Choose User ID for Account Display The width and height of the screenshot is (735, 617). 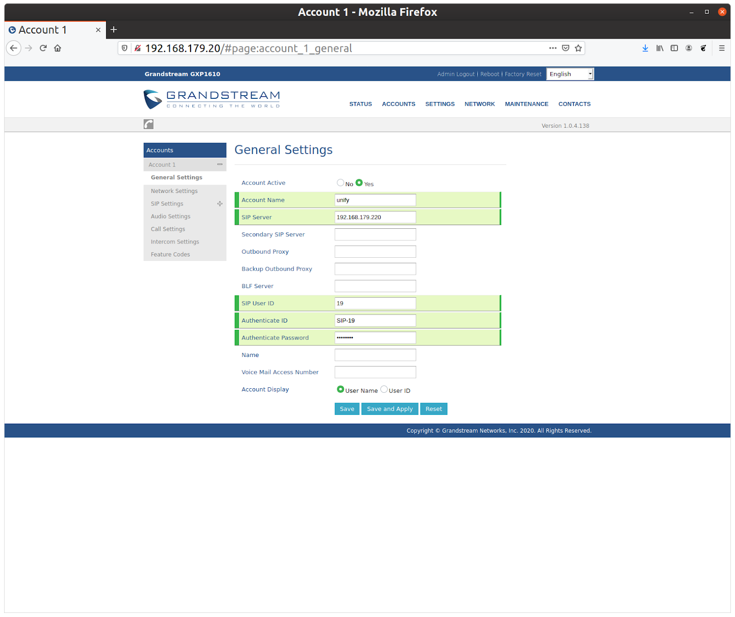click(384, 390)
